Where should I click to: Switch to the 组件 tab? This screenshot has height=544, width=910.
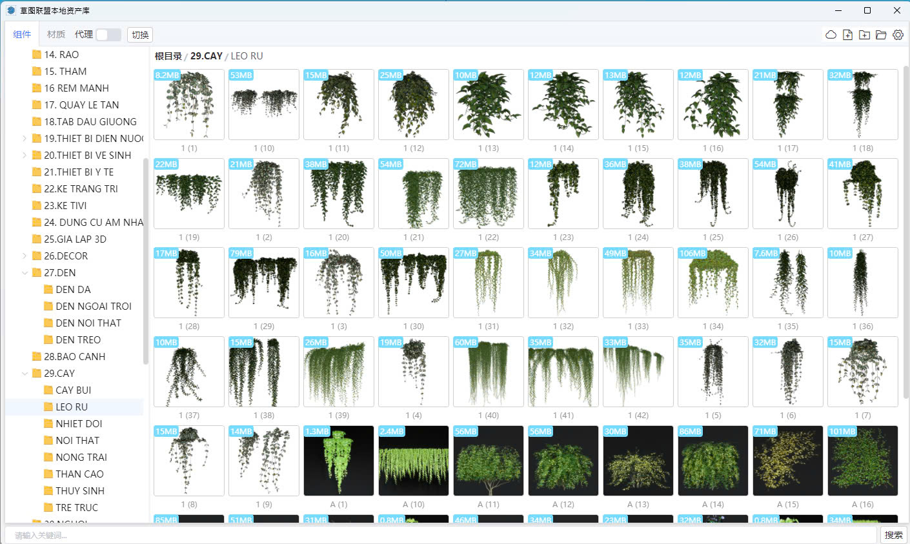[22, 35]
